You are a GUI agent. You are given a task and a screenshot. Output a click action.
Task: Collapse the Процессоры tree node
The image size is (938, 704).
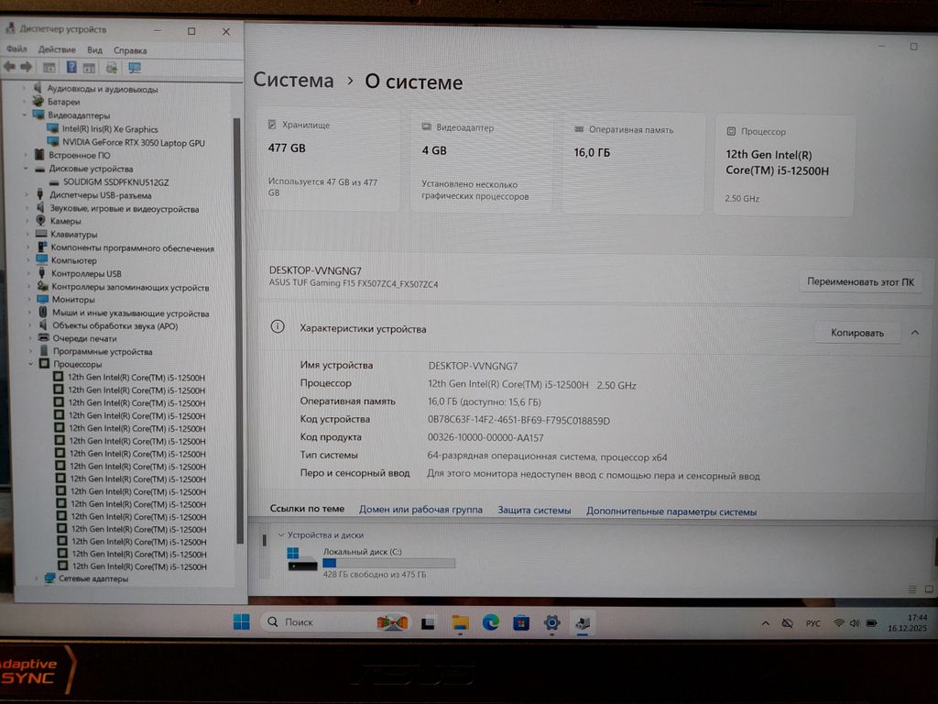30,365
